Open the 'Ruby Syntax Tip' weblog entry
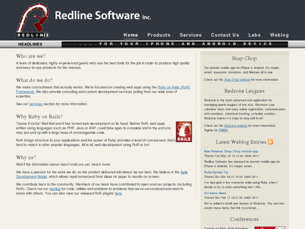Viewport: 305px width, 229px height. coord(216,172)
